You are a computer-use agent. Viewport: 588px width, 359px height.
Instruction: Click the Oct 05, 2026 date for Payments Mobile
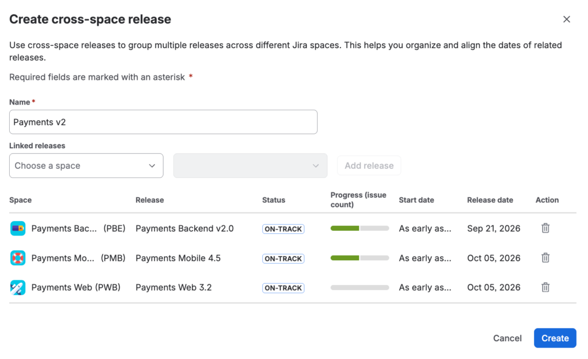tap(493, 258)
